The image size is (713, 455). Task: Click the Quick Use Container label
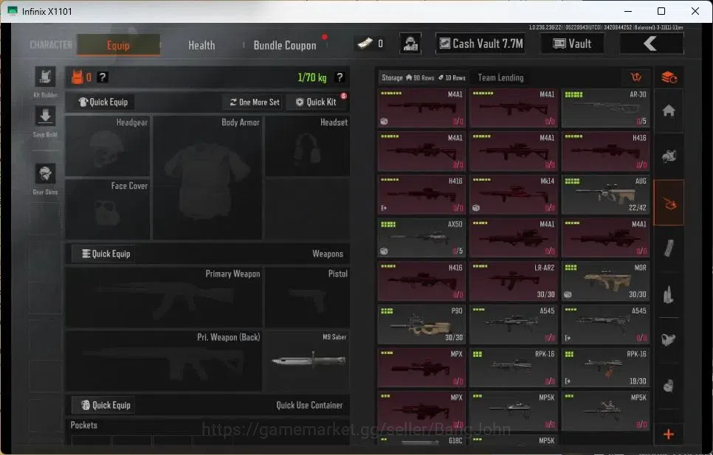click(x=309, y=405)
